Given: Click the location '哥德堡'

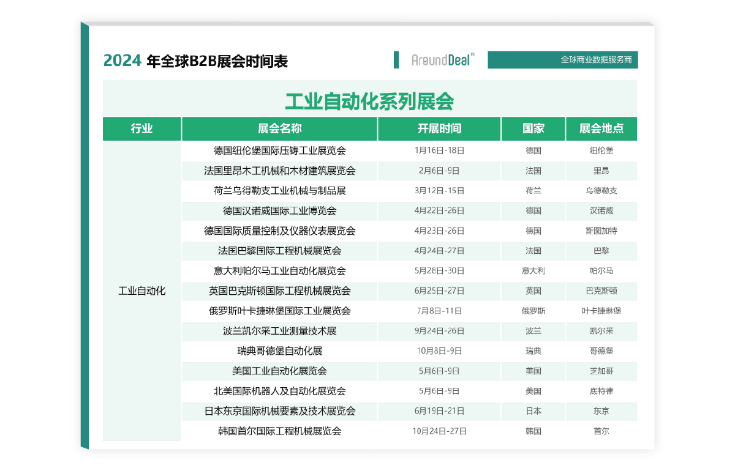Looking at the screenshot, I should pos(601,351).
